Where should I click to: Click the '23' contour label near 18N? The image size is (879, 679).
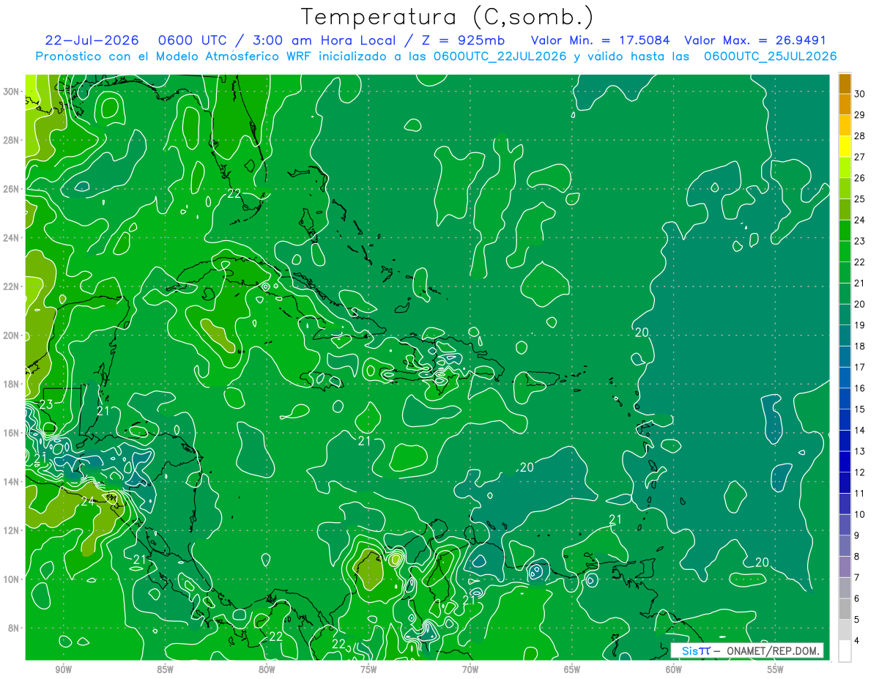point(46,404)
